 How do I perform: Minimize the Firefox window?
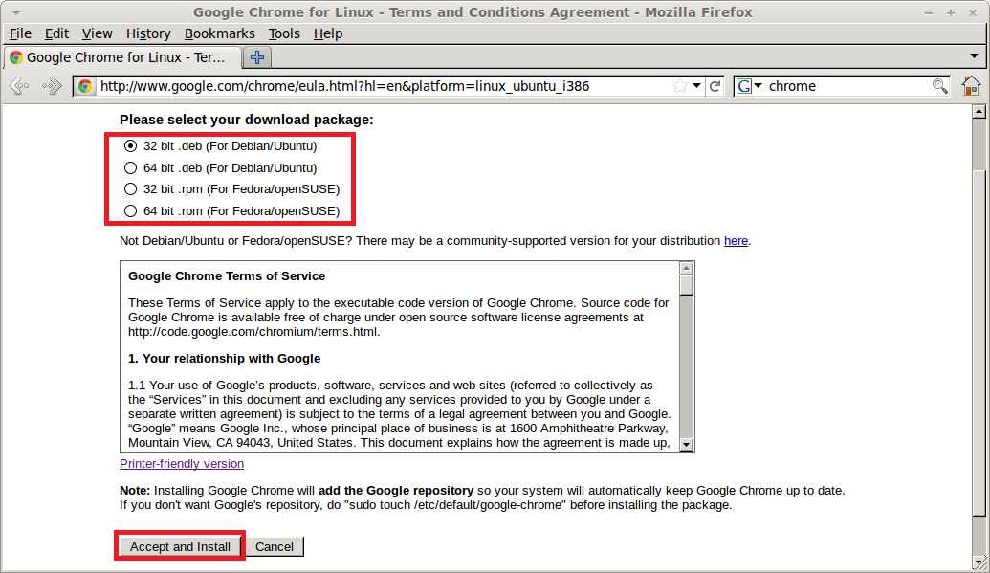pyautogui.click(x=928, y=12)
